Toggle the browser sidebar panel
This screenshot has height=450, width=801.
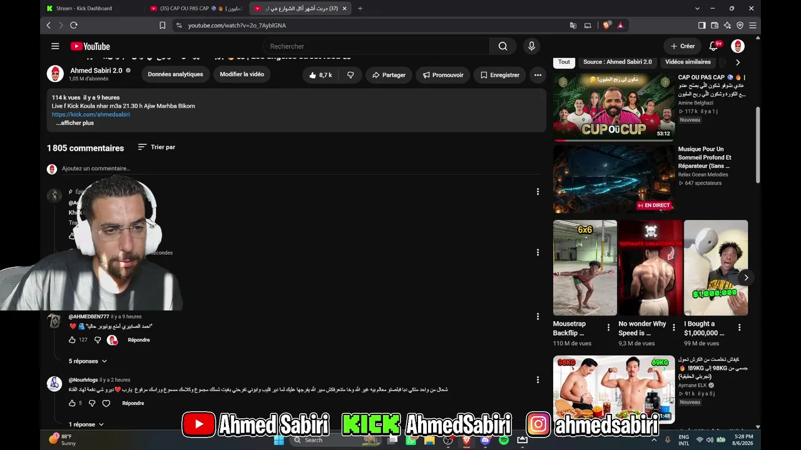[702, 26]
